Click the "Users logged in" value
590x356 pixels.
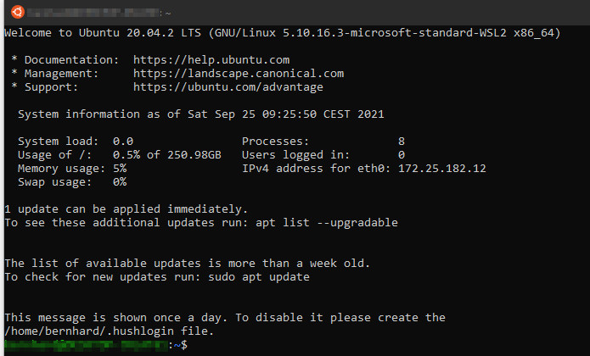pyautogui.click(x=402, y=154)
